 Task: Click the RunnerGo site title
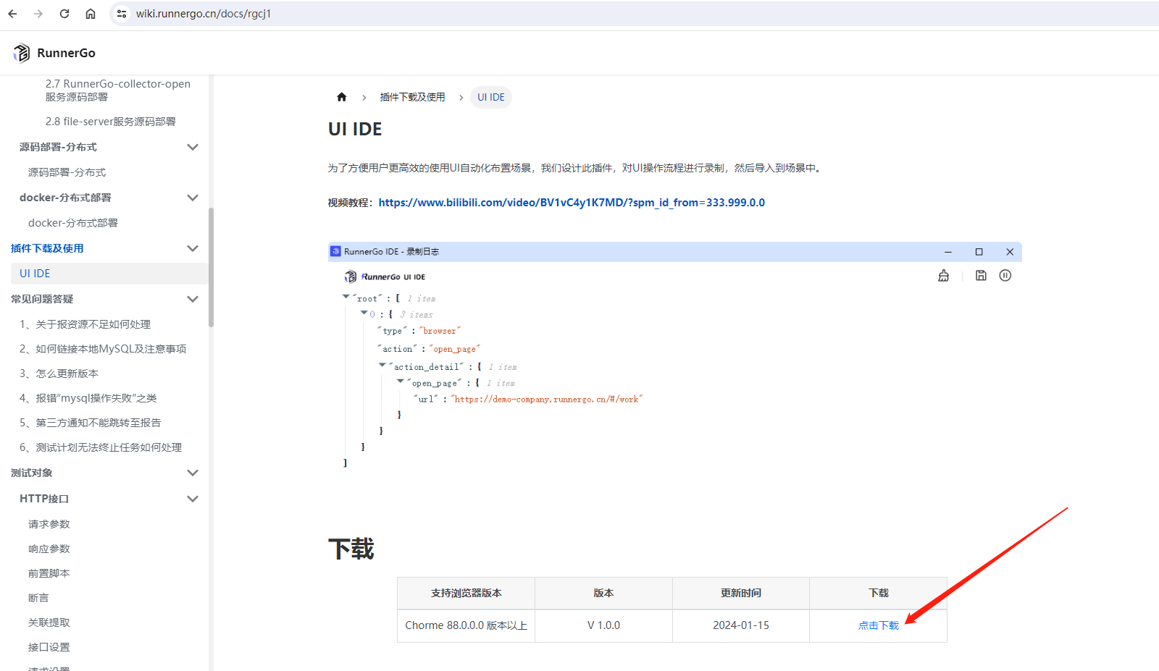(66, 53)
